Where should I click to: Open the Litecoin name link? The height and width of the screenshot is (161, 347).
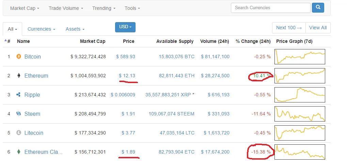34,133
